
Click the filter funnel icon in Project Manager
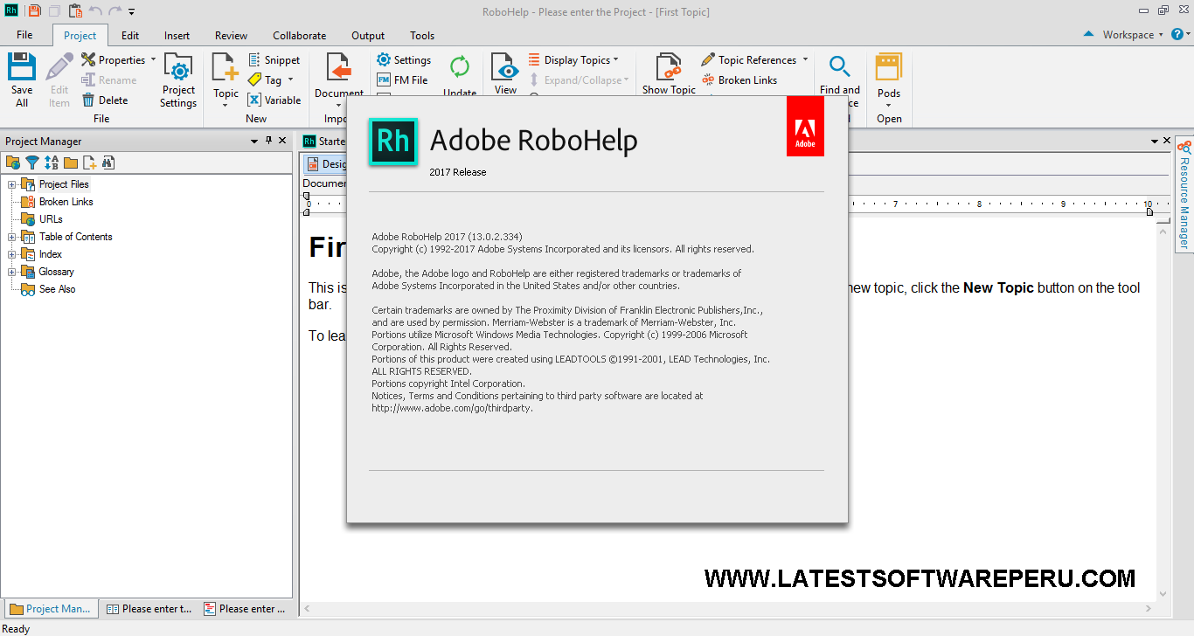coord(31,162)
